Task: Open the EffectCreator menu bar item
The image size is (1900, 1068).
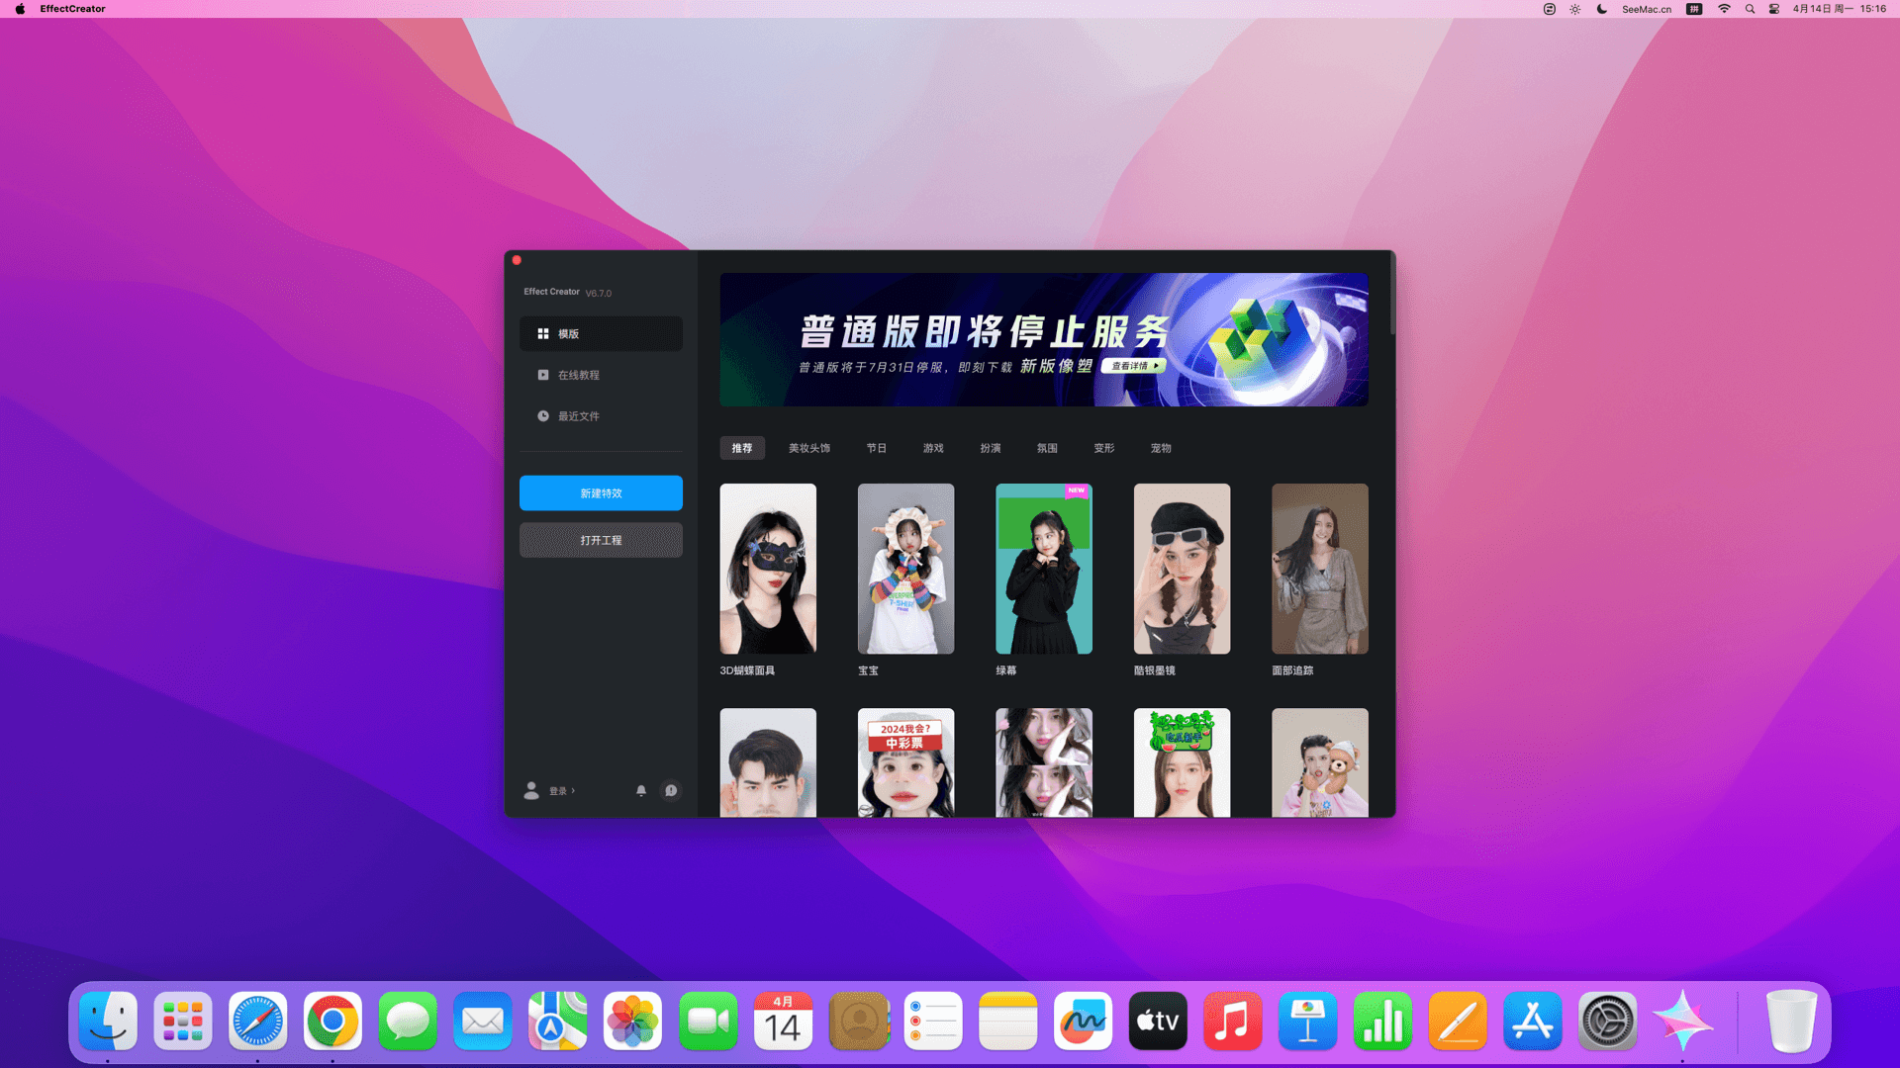Action: coord(72,9)
